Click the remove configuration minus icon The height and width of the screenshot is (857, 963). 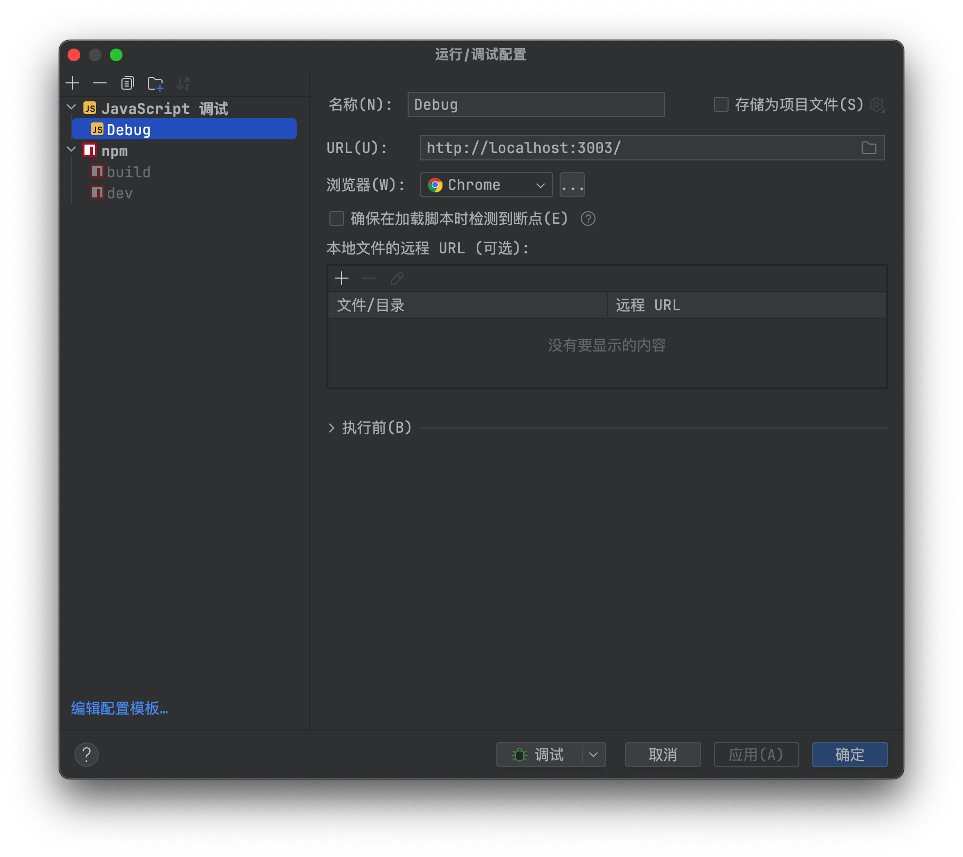[x=100, y=83]
